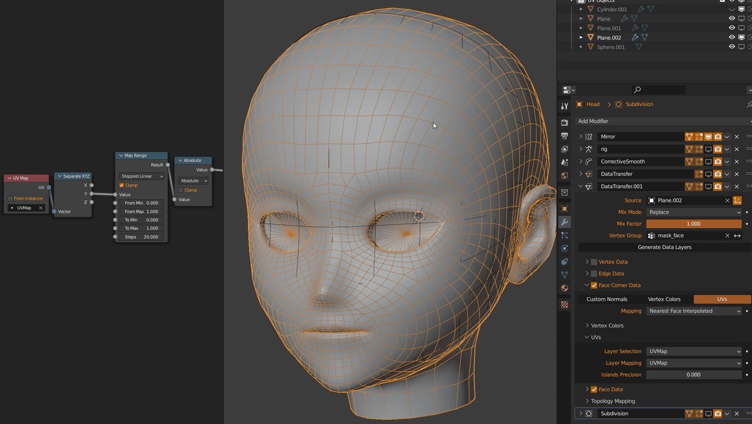
Task: Open the Scene properties tab icon
Action: [x=565, y=162]
